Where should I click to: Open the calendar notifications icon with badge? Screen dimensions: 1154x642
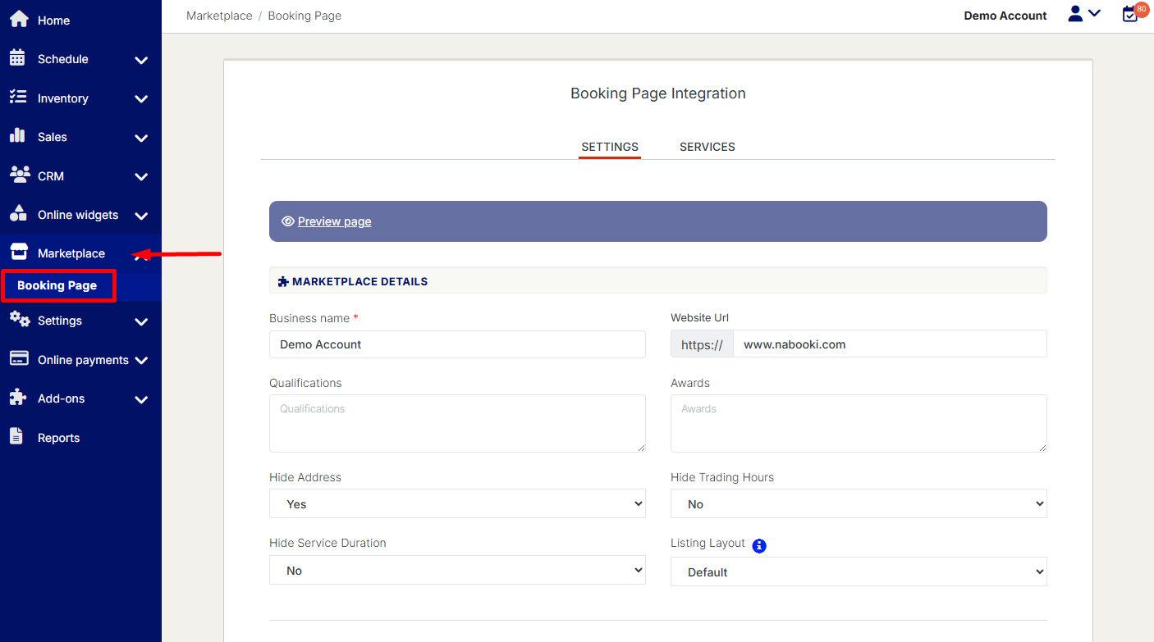pyautogui.click(x=1131, y=14)
